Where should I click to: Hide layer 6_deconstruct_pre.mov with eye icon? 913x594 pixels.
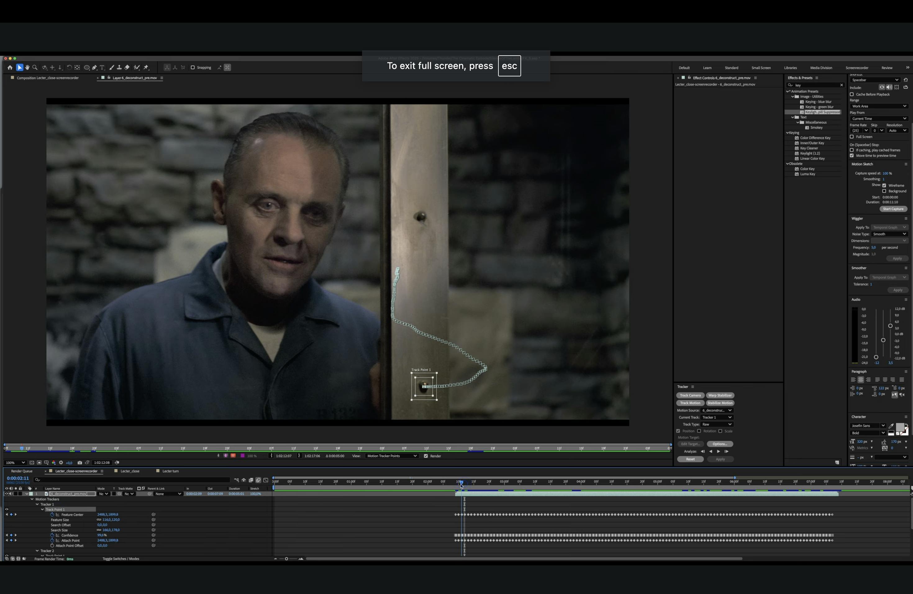coord(6,494)
